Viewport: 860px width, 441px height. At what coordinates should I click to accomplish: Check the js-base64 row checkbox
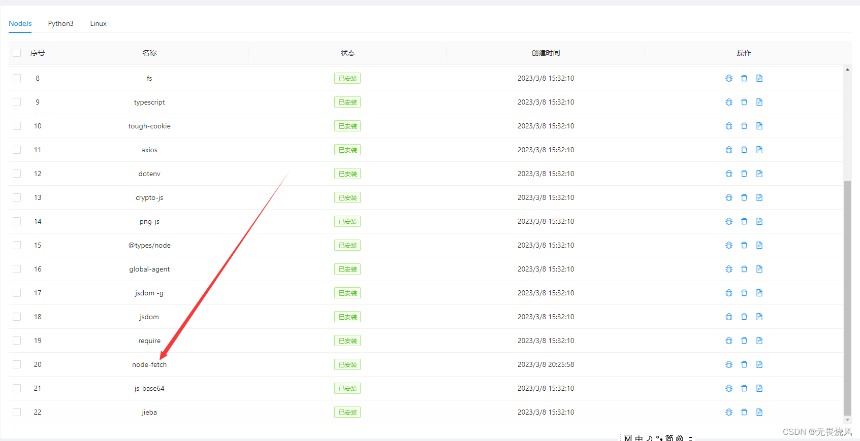(17, 388)
